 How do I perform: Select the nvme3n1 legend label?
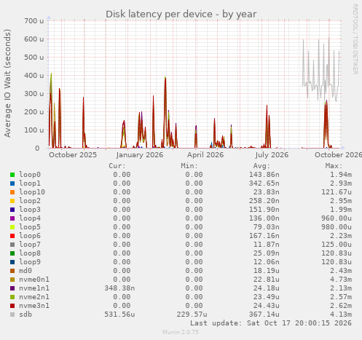click(x=34, y=306)
